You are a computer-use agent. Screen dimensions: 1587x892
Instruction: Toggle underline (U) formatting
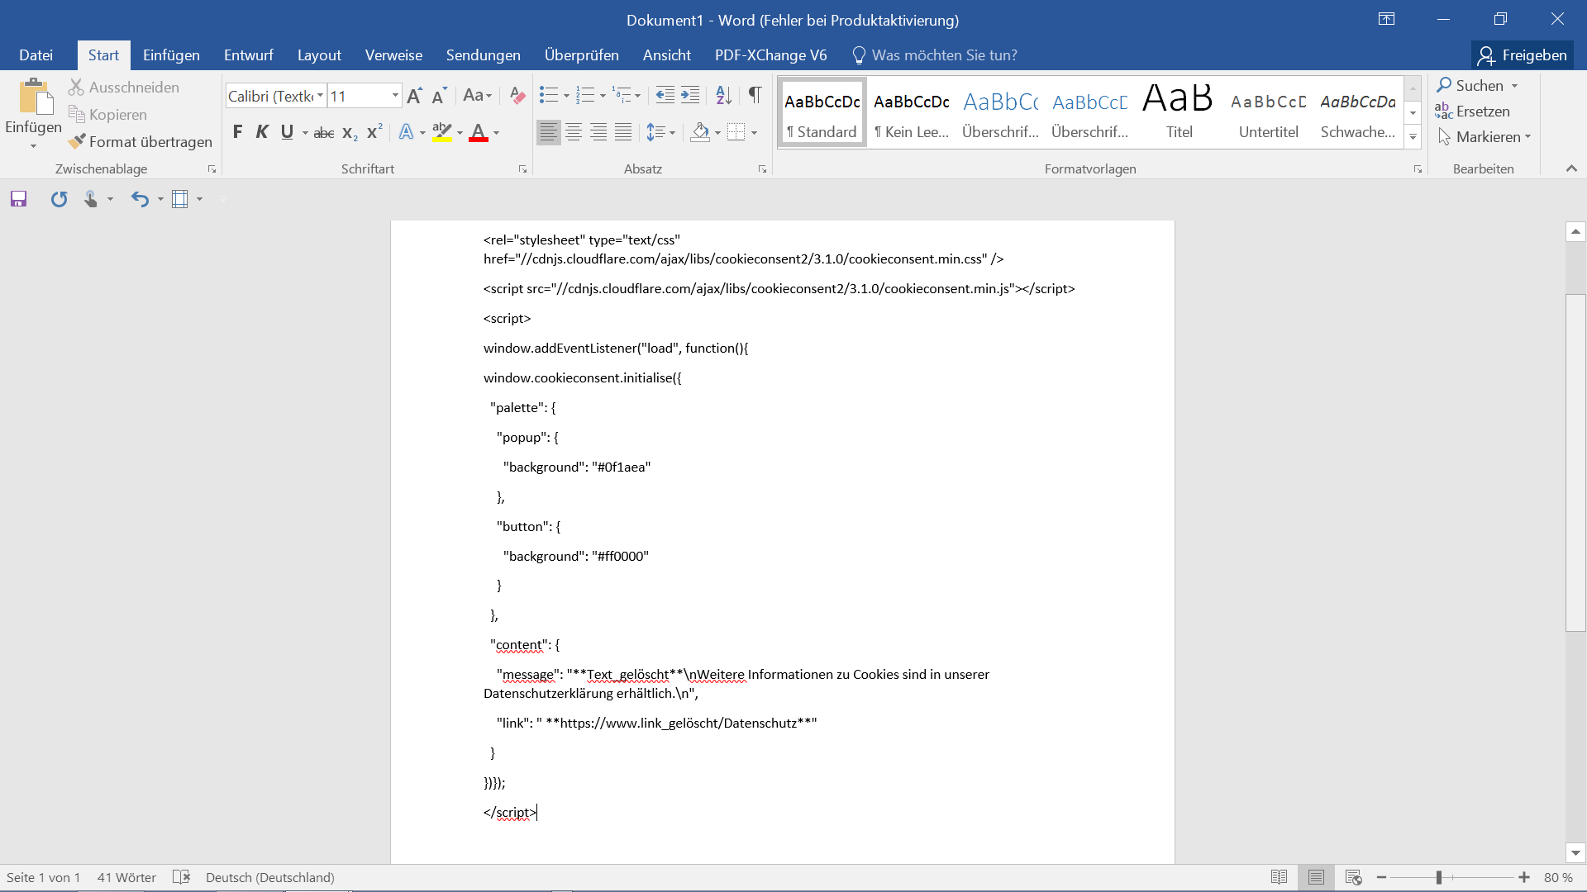click(287, 132)
